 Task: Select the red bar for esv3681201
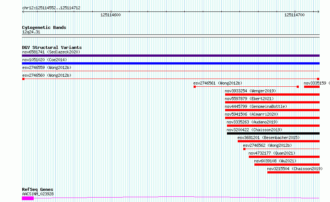click(279, 141)
